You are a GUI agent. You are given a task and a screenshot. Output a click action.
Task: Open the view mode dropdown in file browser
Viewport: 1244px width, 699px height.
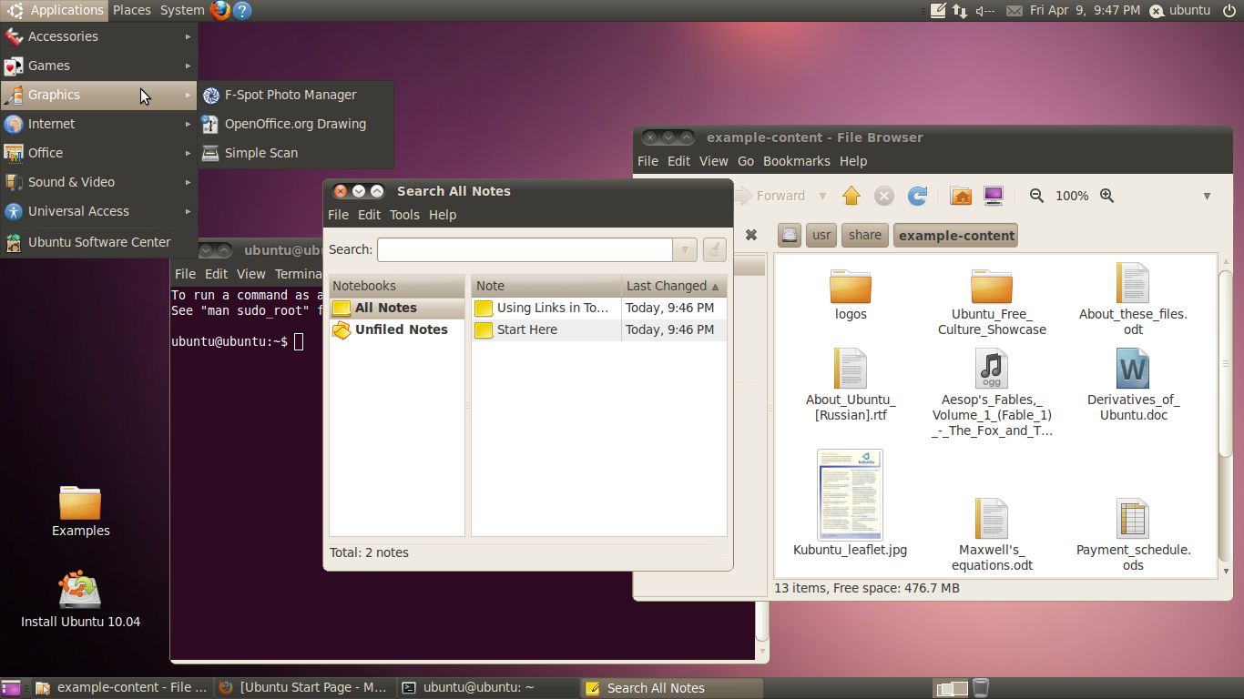[x=1207, y=196]
